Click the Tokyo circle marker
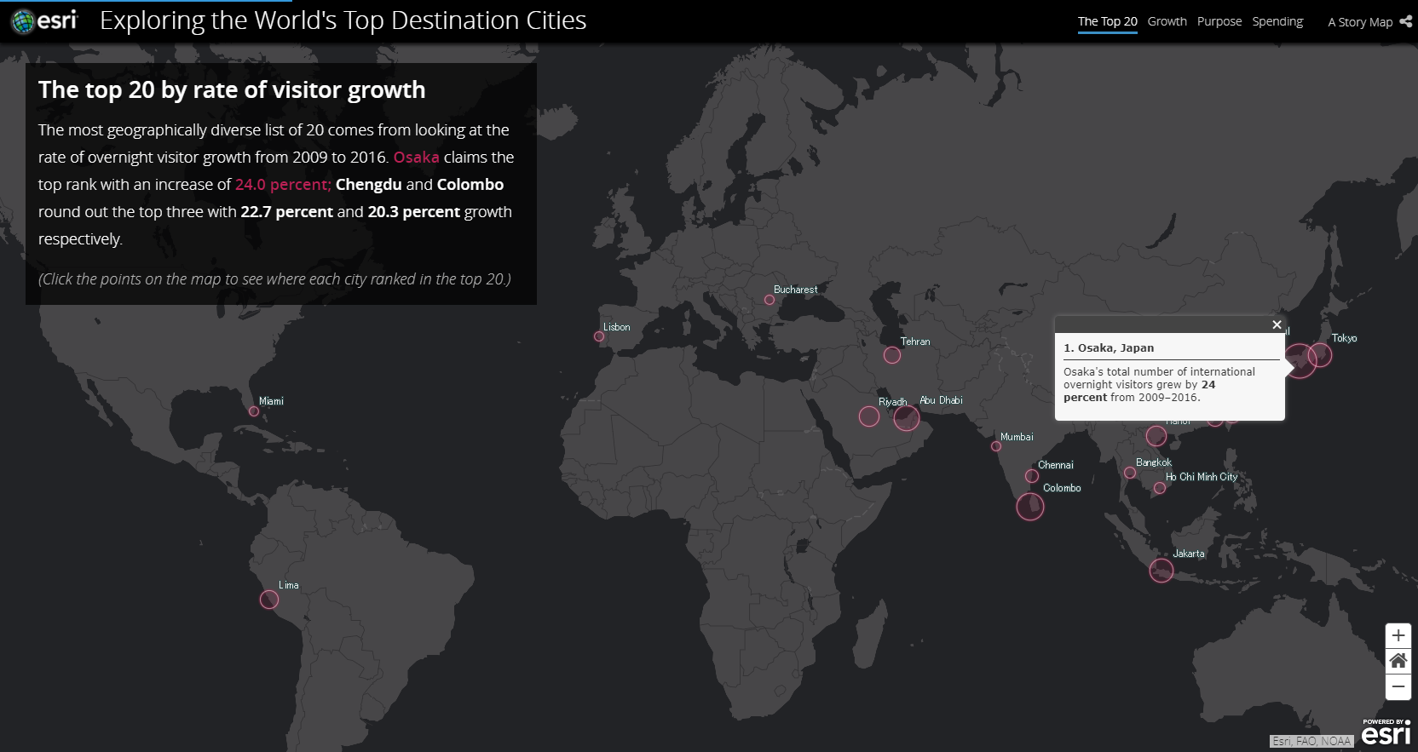The width and height of the screenshot is (1418, 752). (x=1320, y=354)
